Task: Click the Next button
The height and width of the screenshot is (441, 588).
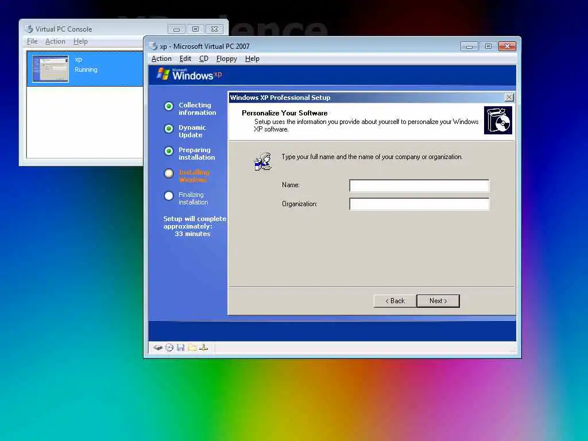Action: click(x=438, y=301)
